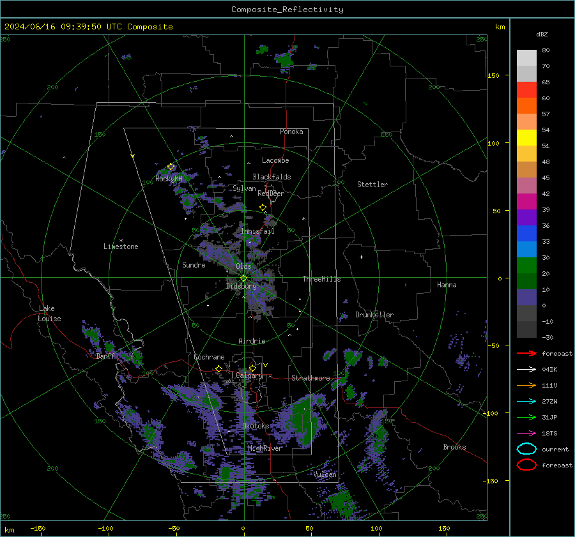The image size is (575, 537).
Task: Click the cyan 27ZW arrow legend icon
Action: [526, 402]
